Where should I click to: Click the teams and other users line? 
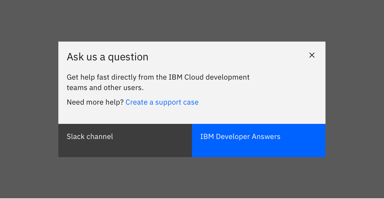[105, 88]
